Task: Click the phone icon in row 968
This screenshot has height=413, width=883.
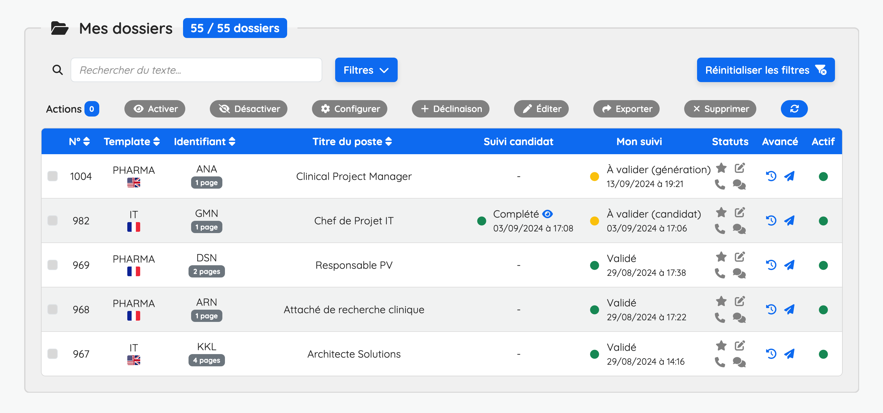Action: (x=720, y=318)
